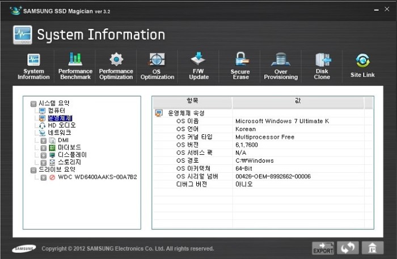The width and height of the screenshot is (397, 259).
Task: Select the 운영체제 tree item
Action: tap(60, 118)
